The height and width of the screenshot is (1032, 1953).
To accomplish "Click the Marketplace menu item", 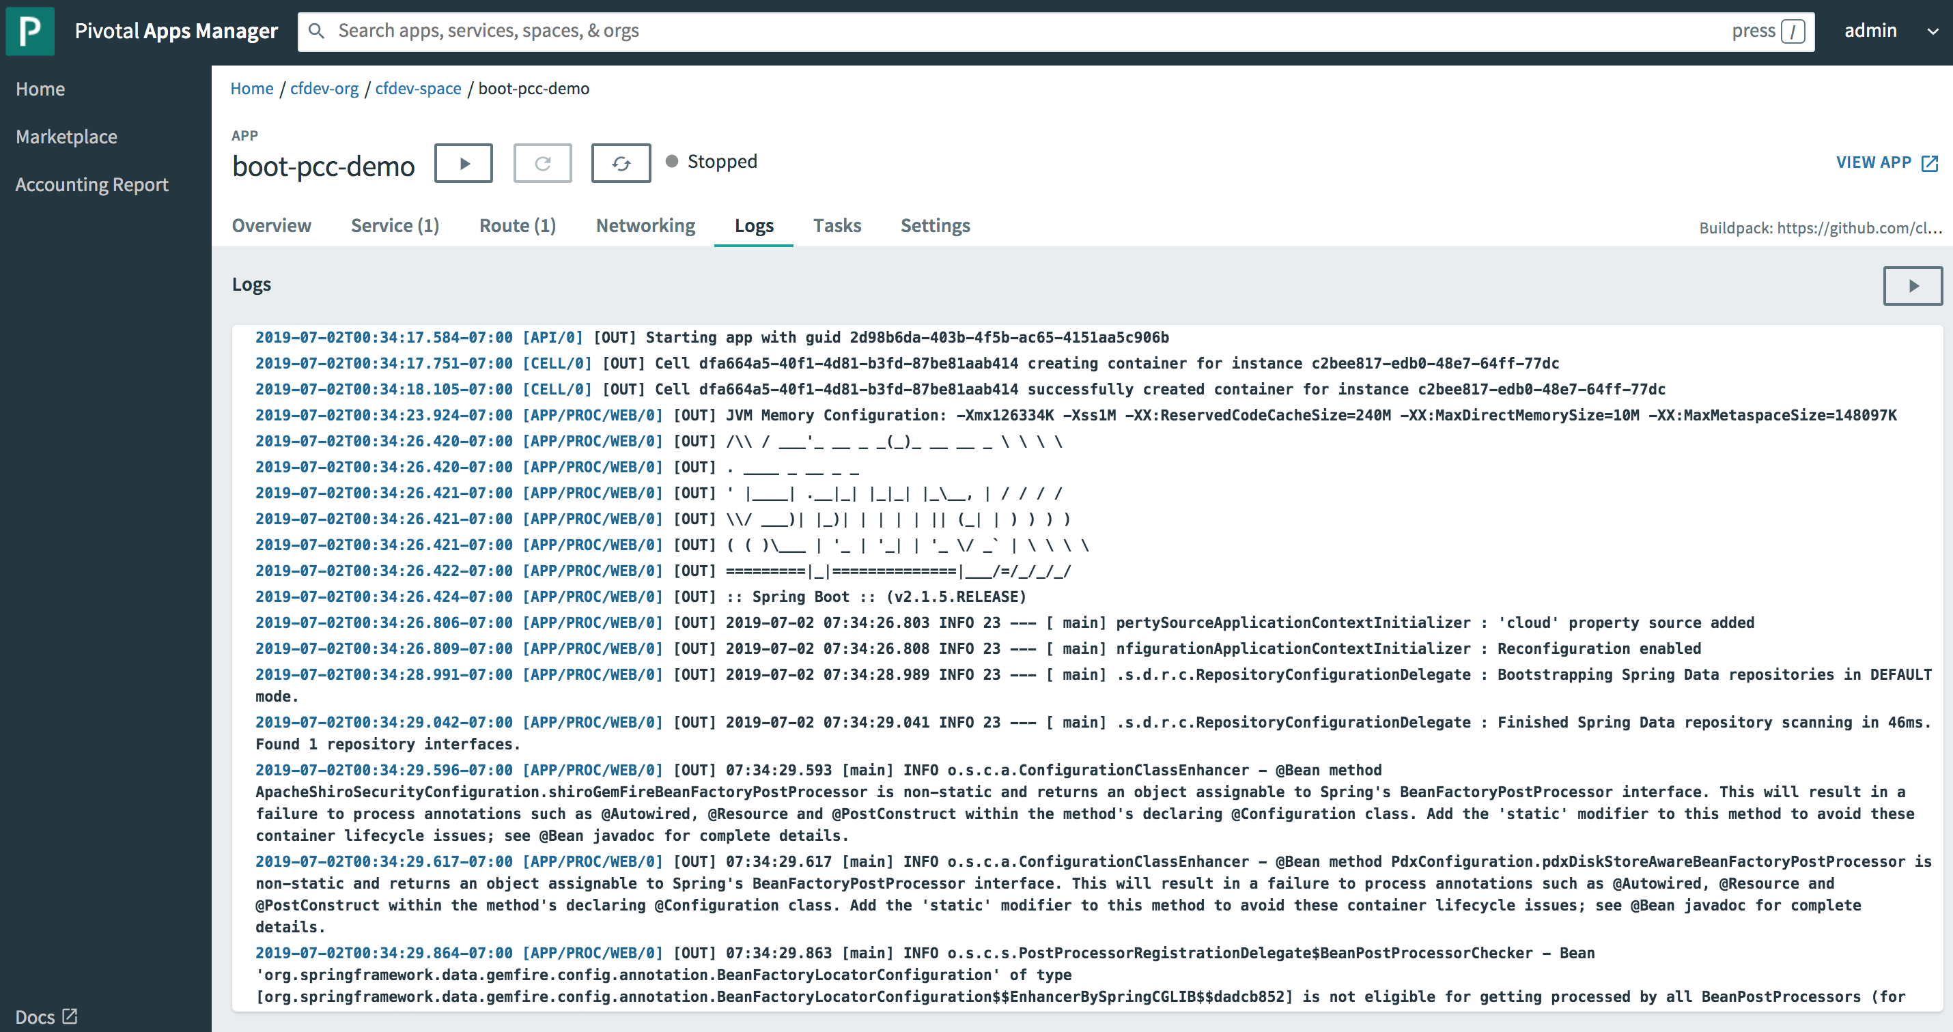I will click(67, 134).
